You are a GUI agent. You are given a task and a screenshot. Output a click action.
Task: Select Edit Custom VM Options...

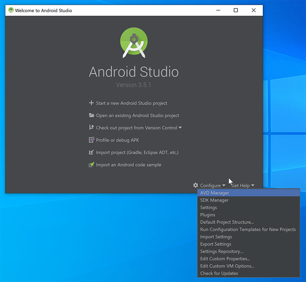coord(249,266)
